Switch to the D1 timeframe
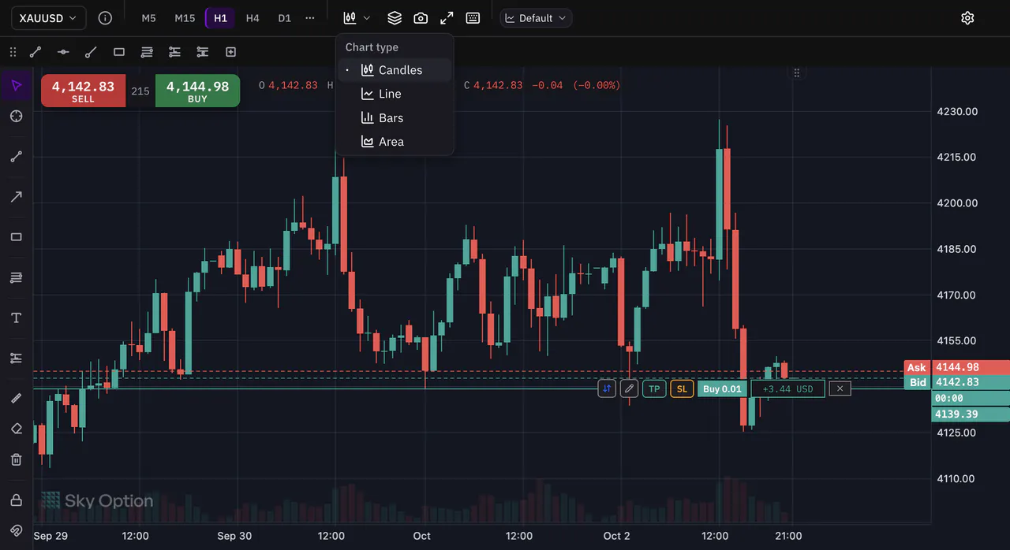This screenshot has height=550, width=1010. tap(284, 18)
